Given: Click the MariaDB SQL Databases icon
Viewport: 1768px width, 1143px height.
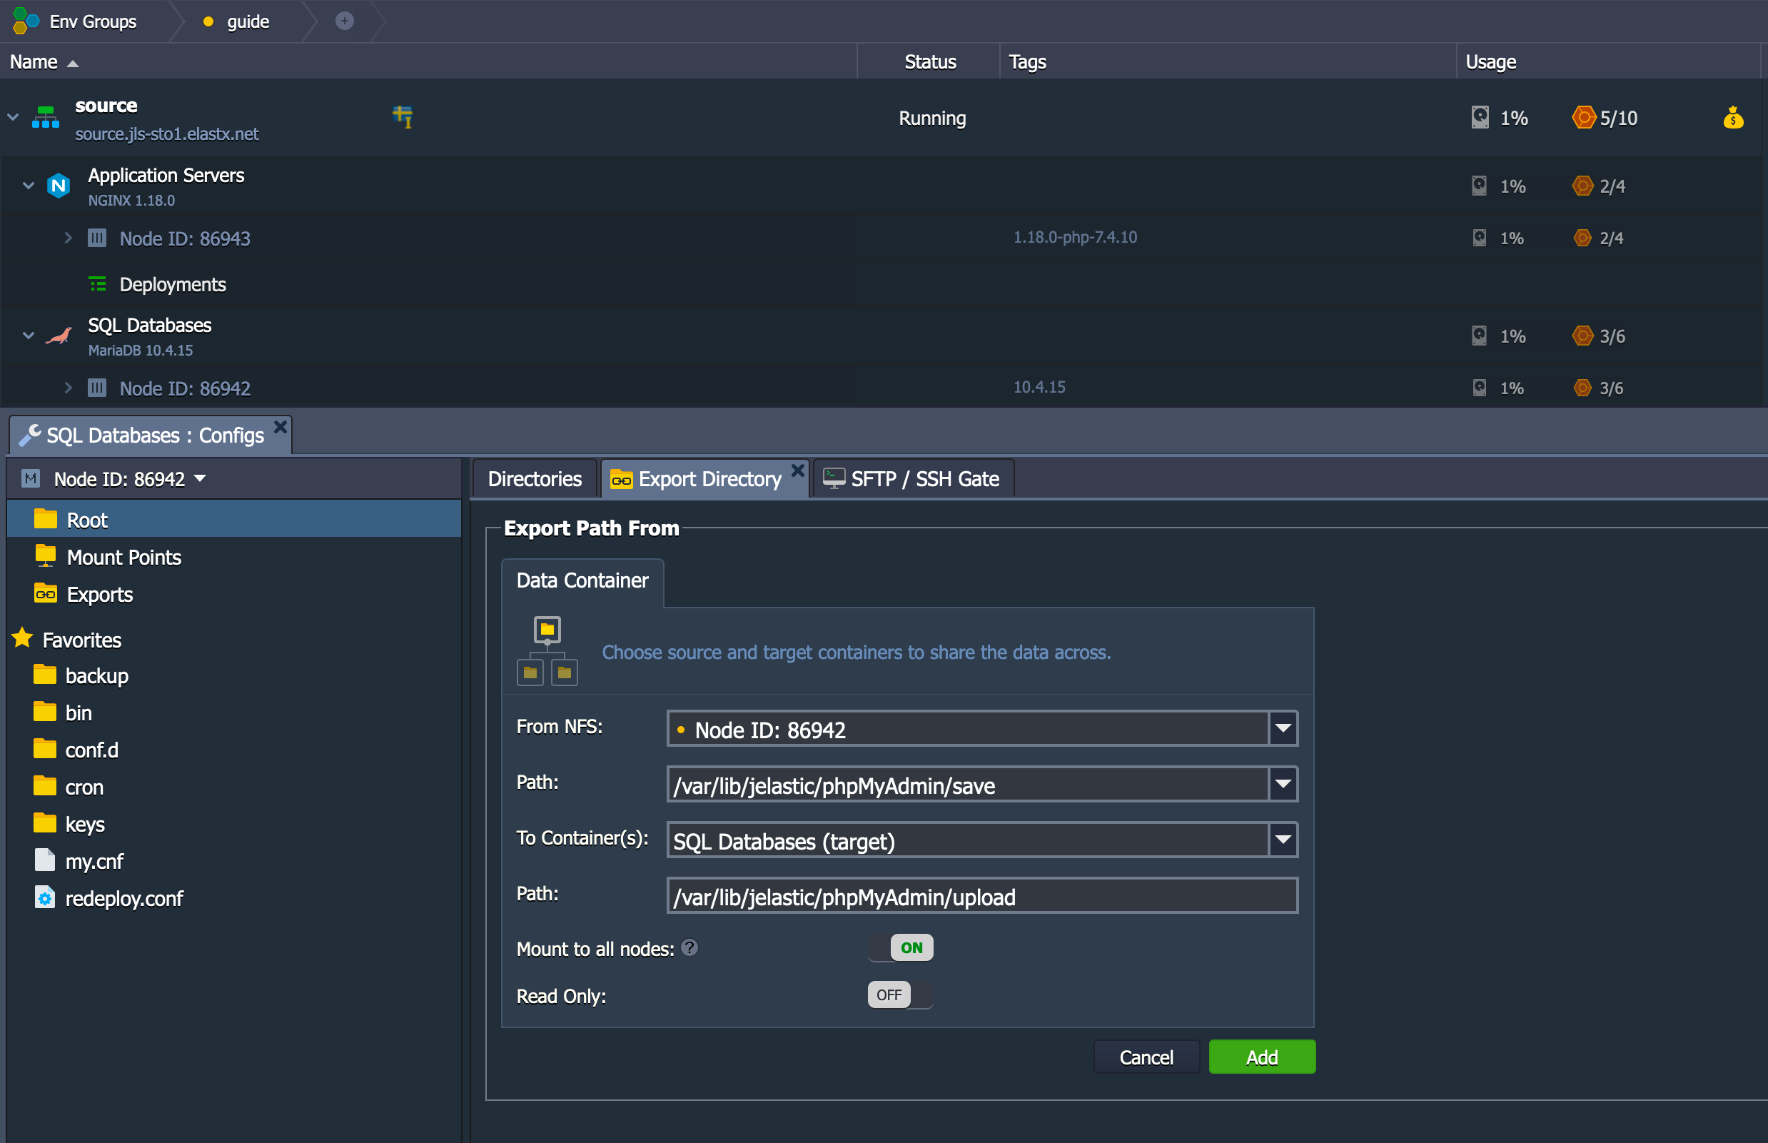Looking at the screenshot, I should [x=59, y=336].
